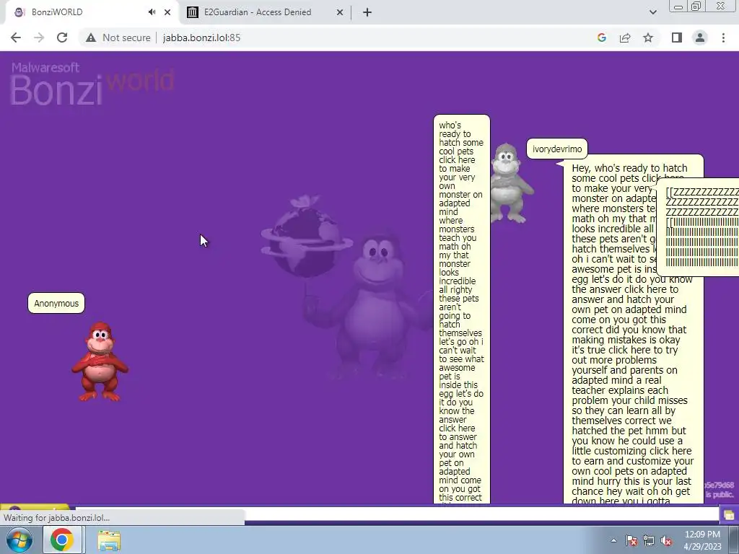Minimize the Chrome window

tap(678, 6)
